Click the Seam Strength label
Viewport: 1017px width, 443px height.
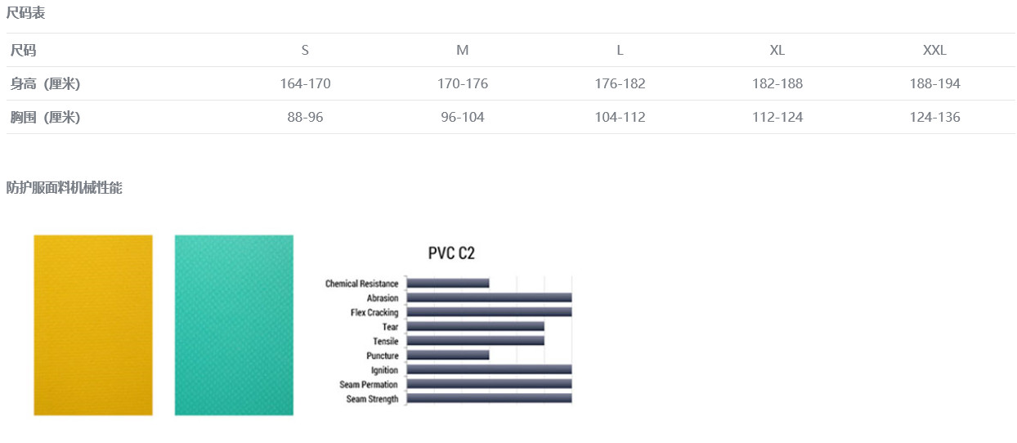[x=372, y=400]
